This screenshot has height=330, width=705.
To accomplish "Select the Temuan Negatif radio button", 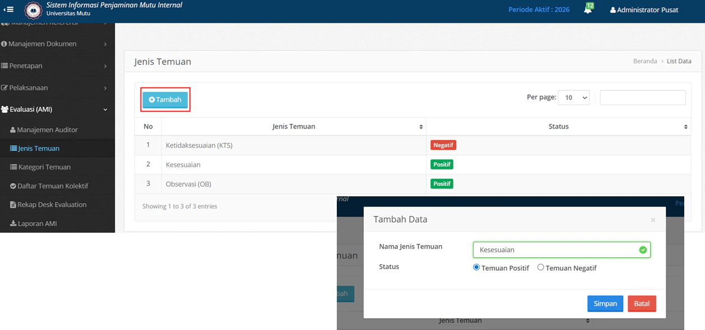I will point(541,267).
